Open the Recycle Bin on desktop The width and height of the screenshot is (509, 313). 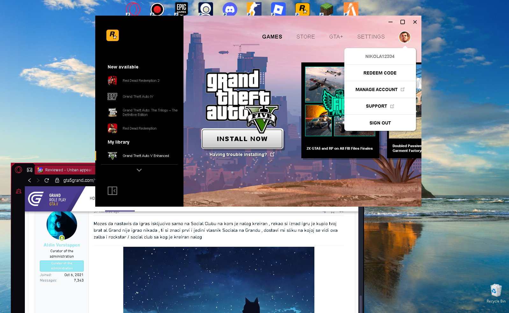(x=496, y=294)
